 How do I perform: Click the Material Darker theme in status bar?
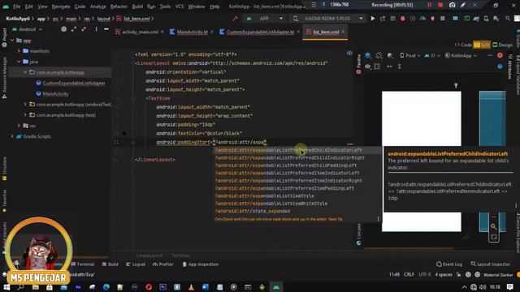(498, 274)
